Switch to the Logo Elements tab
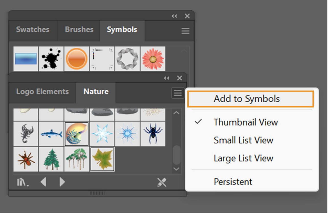The width and height of the screenshot is (330, 213). click(42, 91)
